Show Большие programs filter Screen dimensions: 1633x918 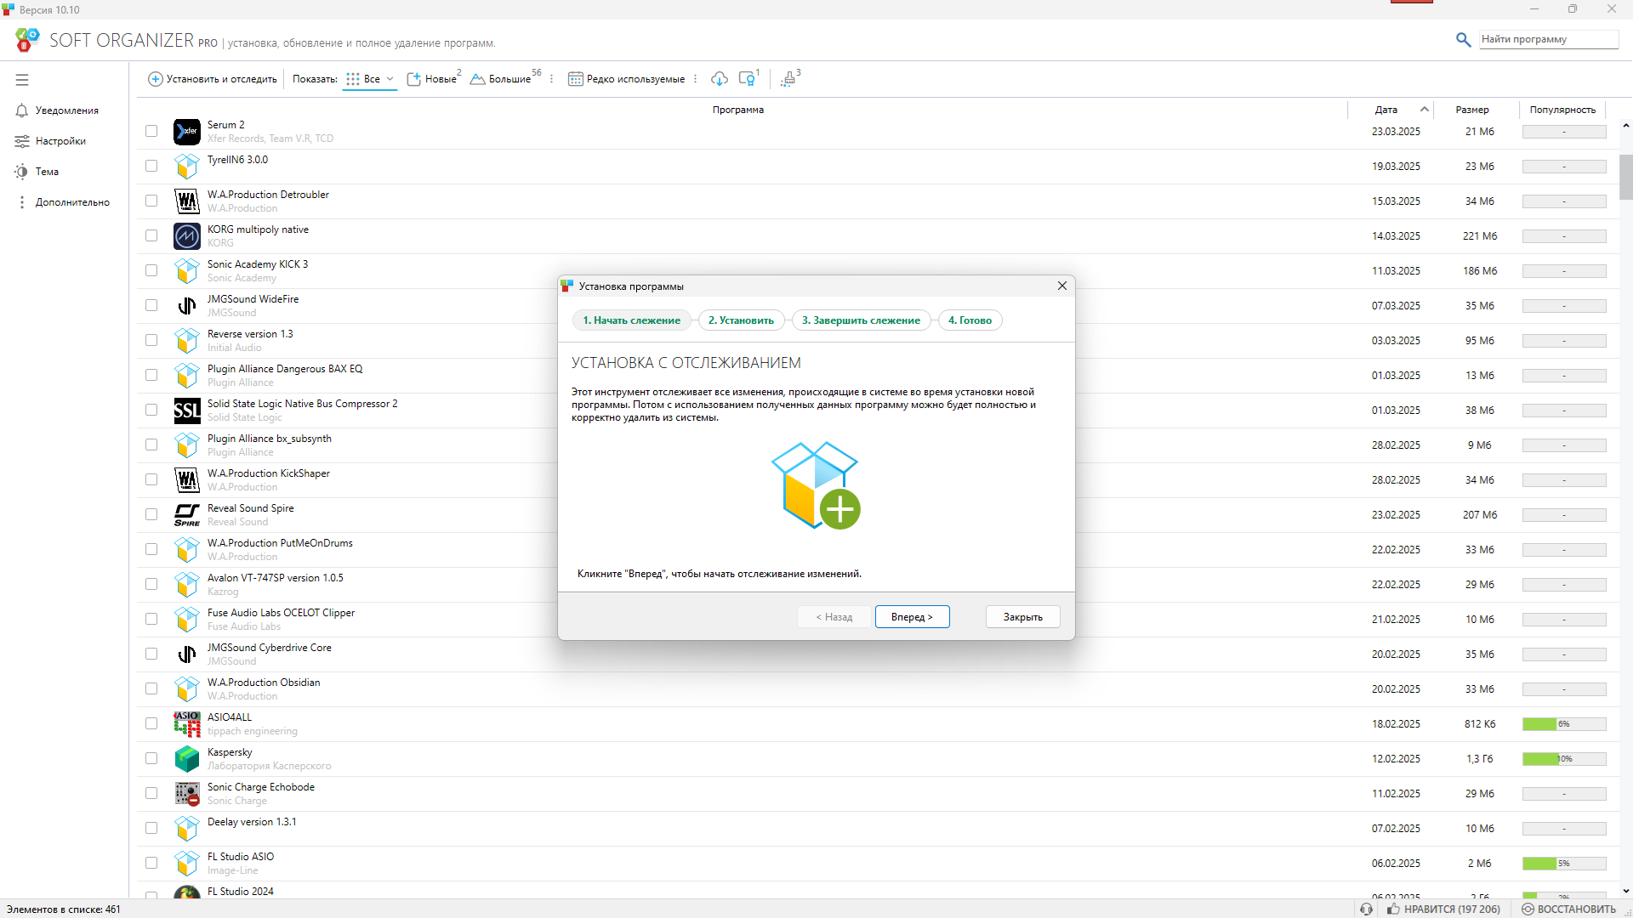tap(504, 79)
